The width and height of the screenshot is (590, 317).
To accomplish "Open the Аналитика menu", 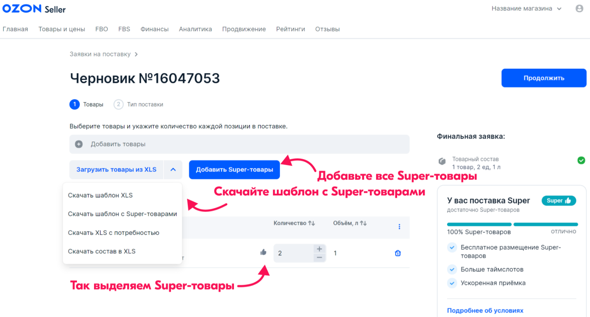I will pos(195,29).
